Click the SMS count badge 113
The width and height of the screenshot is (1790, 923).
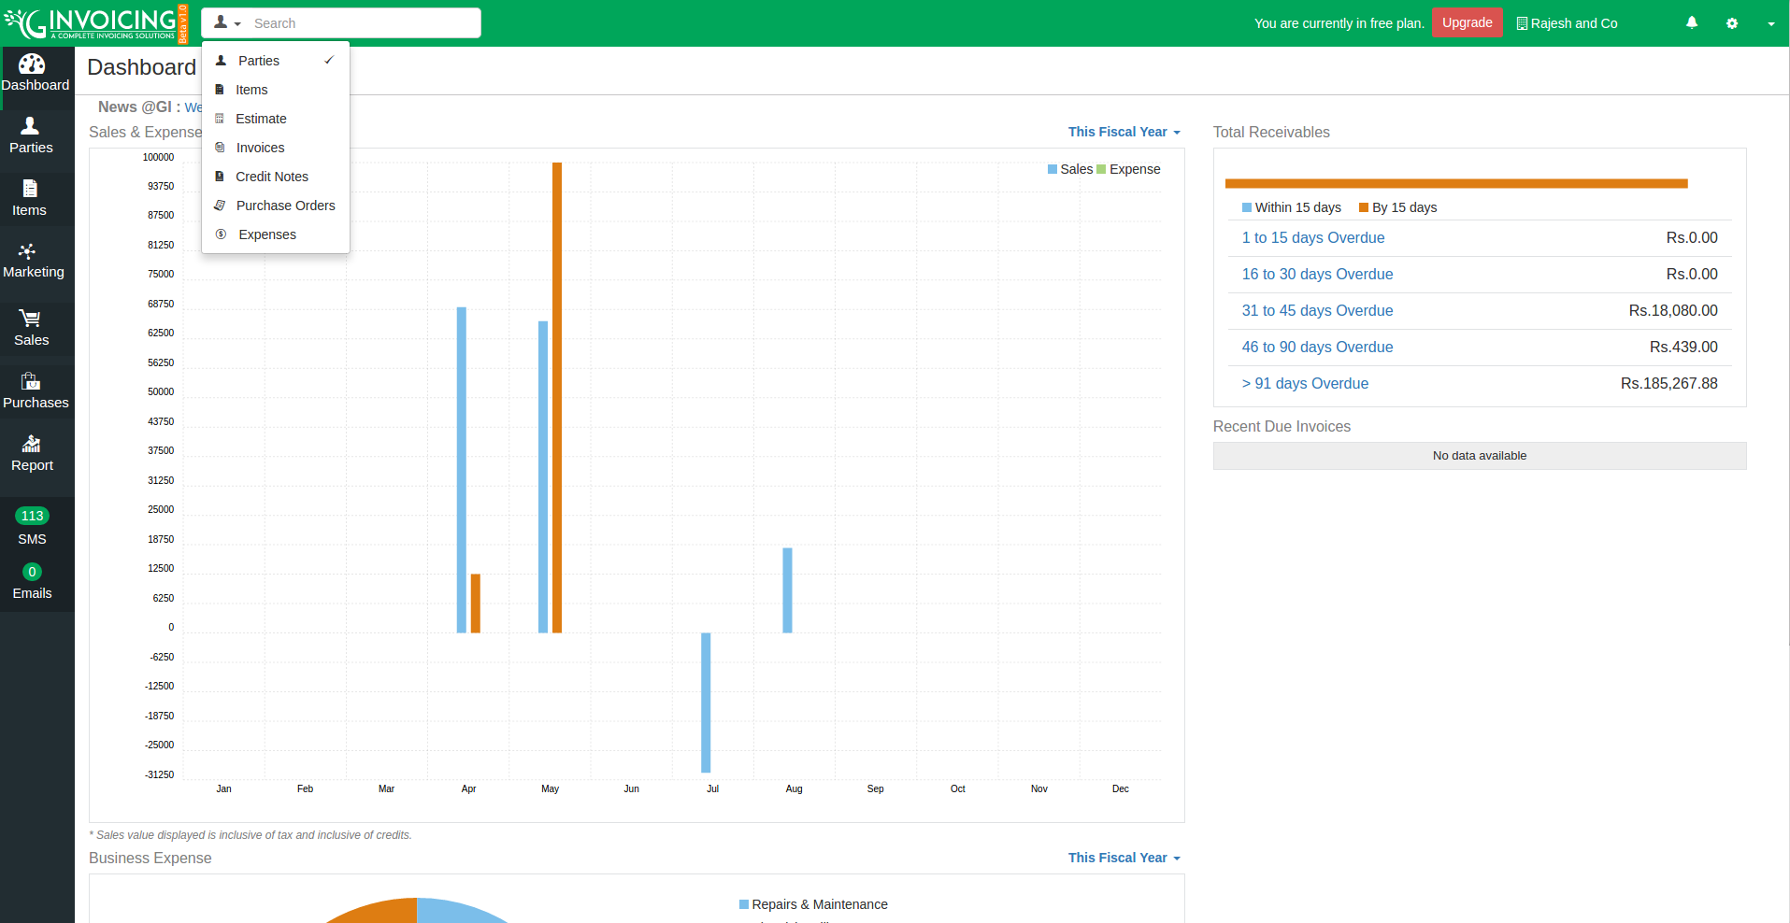click(33, 516)
